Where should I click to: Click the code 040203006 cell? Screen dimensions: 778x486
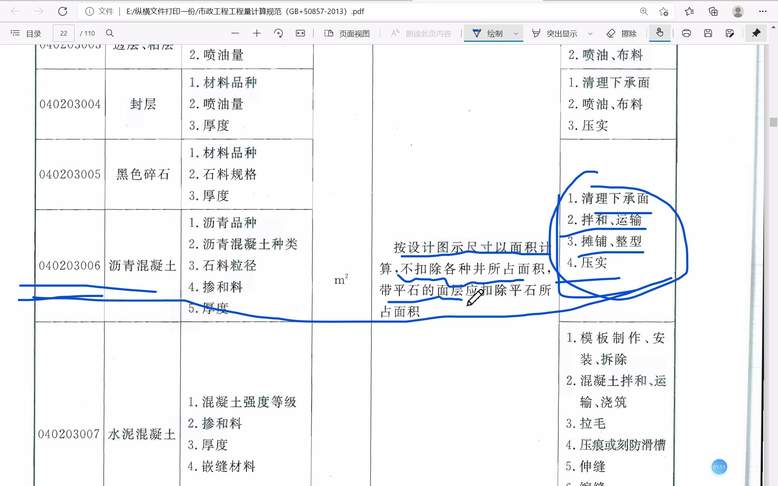point(70,266)
